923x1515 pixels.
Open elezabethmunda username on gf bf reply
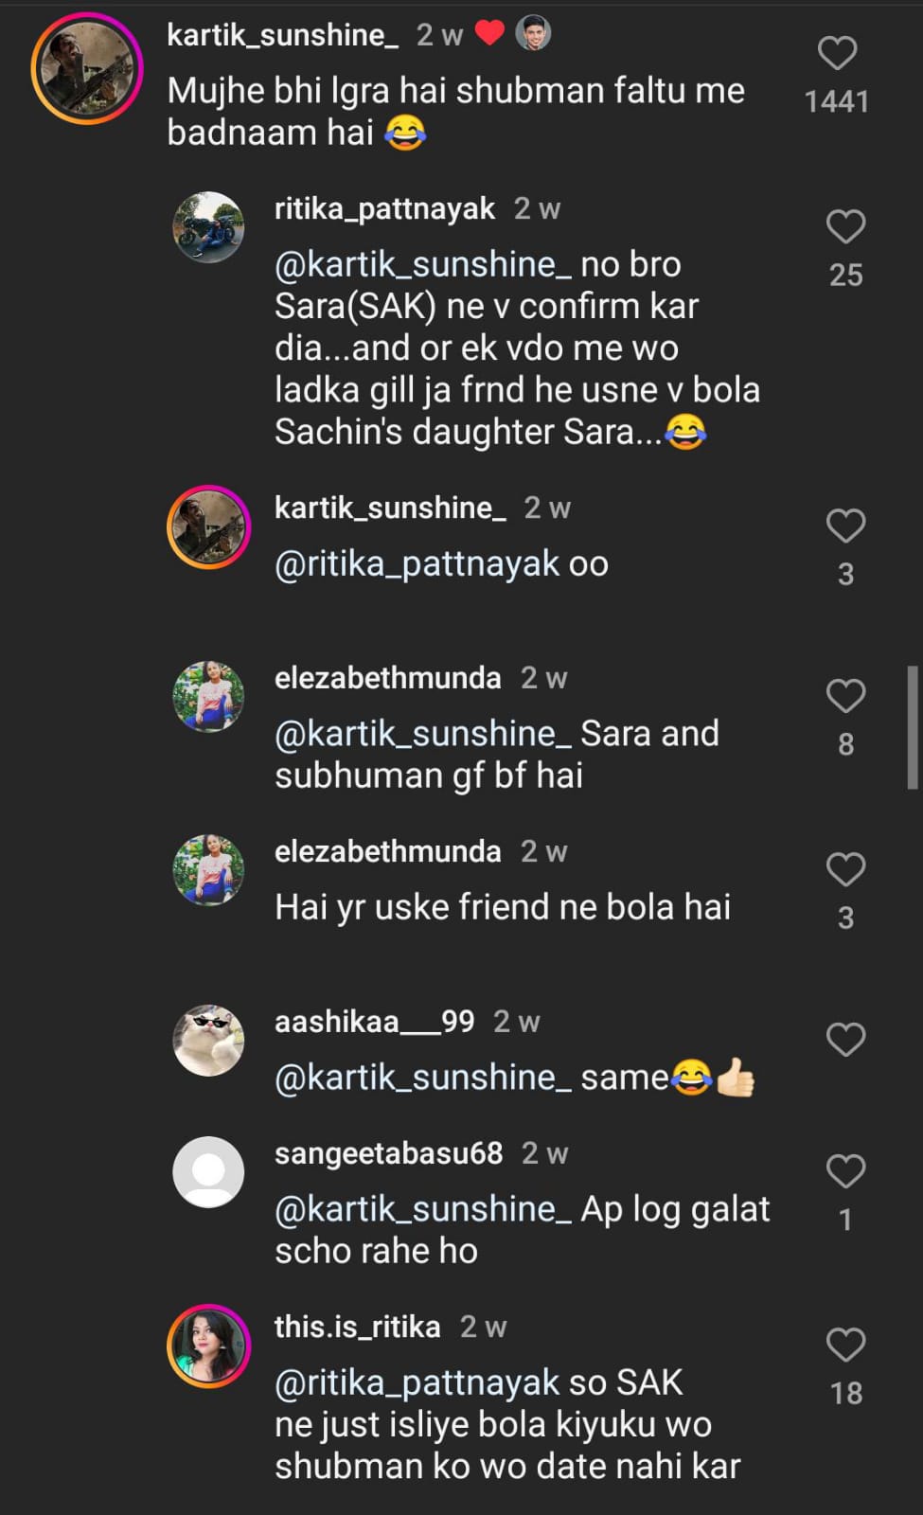(x=387, y=678)
